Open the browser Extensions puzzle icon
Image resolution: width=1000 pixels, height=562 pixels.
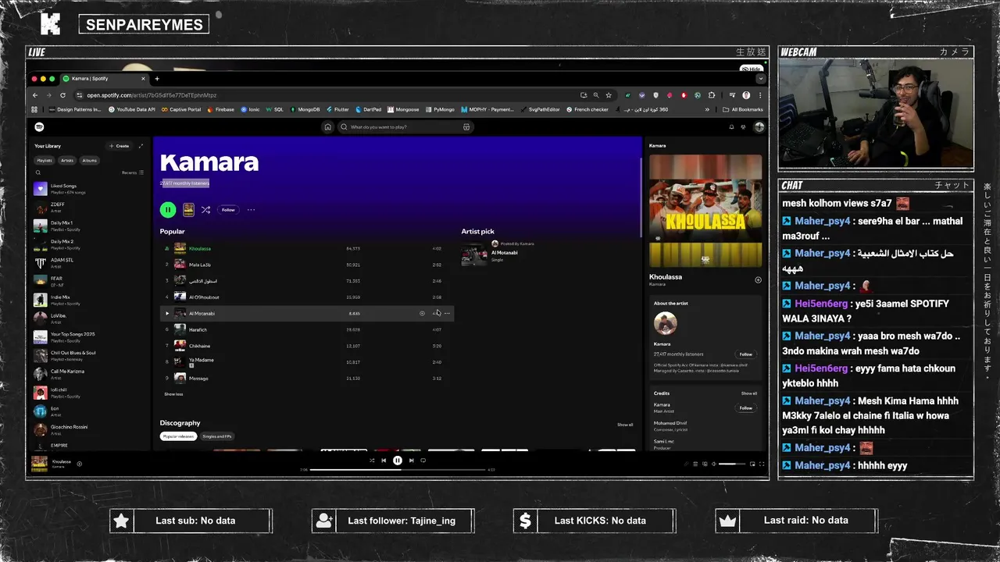(711, 95)
